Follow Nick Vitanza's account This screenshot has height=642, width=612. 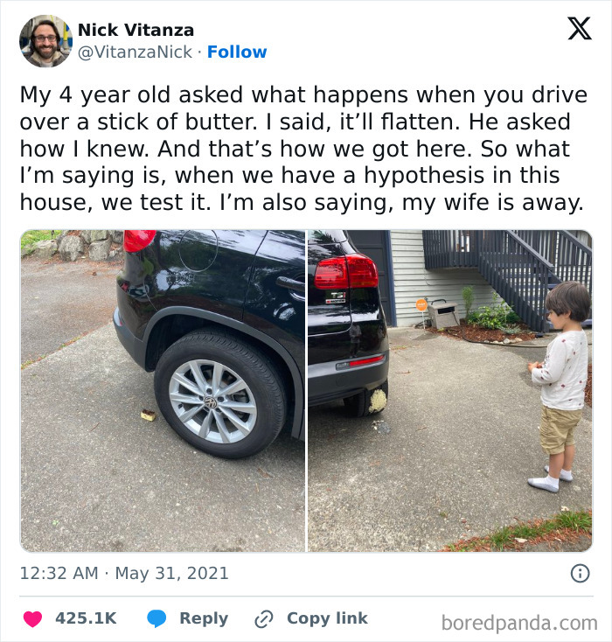click(x=237, y=52)
